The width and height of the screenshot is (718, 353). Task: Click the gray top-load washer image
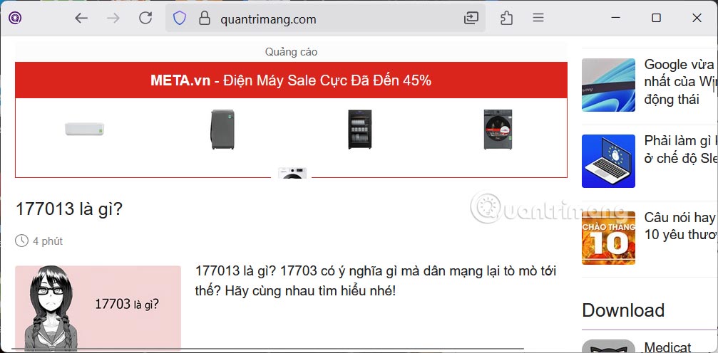(222, 130)
